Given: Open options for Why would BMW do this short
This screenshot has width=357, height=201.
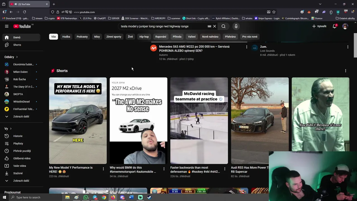Looking at the screenshot, I should (x=164, y=169).
